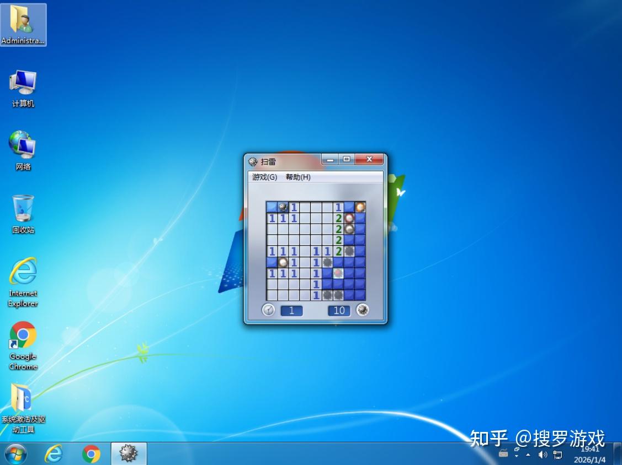
Task: Select the 计算机 desktop icon
Action: pos(23,89)
